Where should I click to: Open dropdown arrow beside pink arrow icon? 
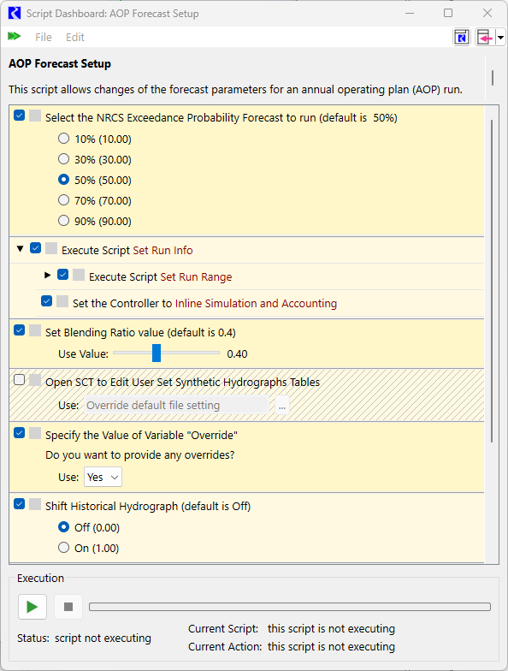500,38
